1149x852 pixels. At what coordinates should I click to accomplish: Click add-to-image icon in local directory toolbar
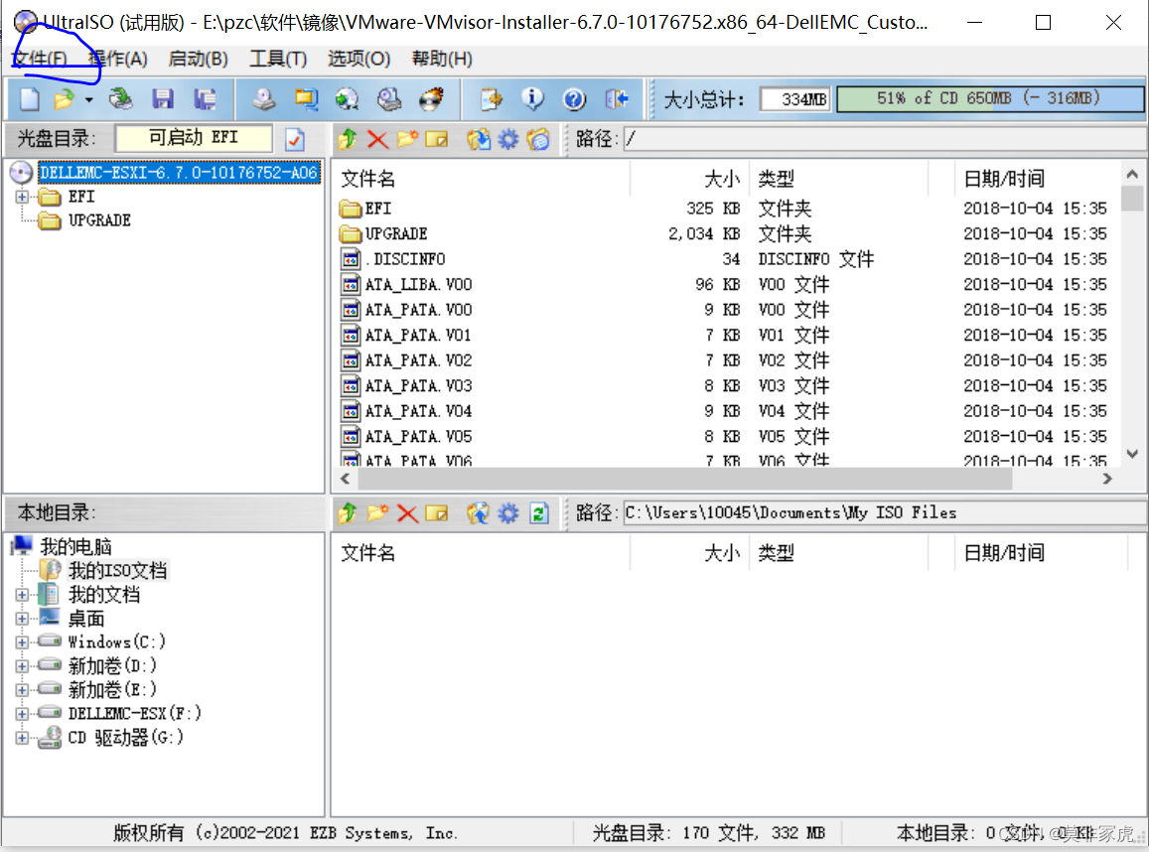coord(479,513)
